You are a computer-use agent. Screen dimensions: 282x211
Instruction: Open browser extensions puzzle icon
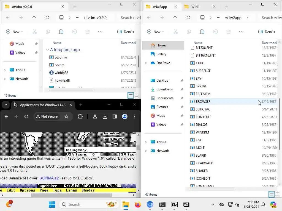tap(80, 116)
